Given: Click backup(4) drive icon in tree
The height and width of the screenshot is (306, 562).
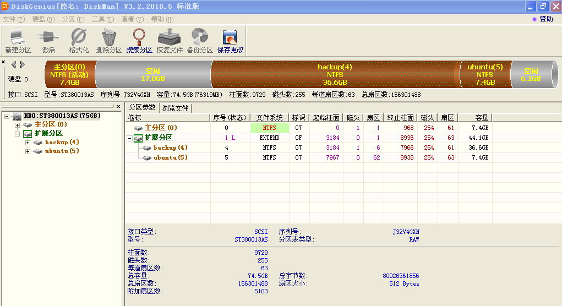Looking at the screenshot, I should 38,143.
